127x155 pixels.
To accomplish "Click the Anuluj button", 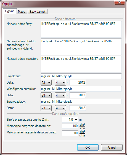I will point(112,147).
